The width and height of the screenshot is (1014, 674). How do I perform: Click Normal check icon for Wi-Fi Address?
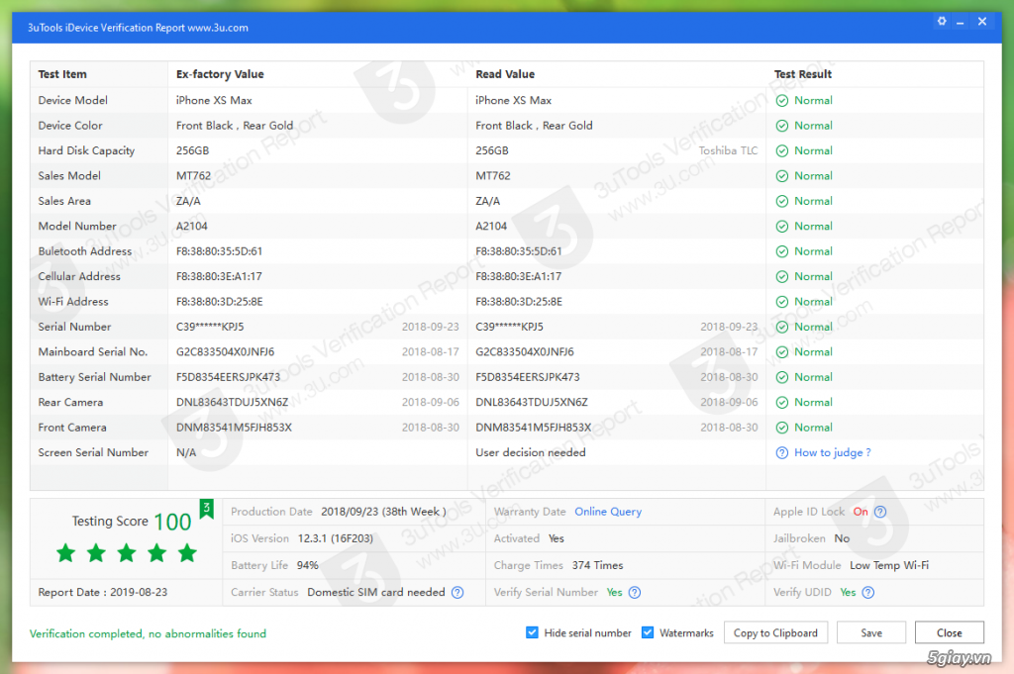(782, 302)
